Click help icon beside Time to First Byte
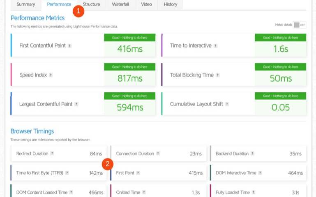Screen dimensions: 316x197 (x=67, y=173)
